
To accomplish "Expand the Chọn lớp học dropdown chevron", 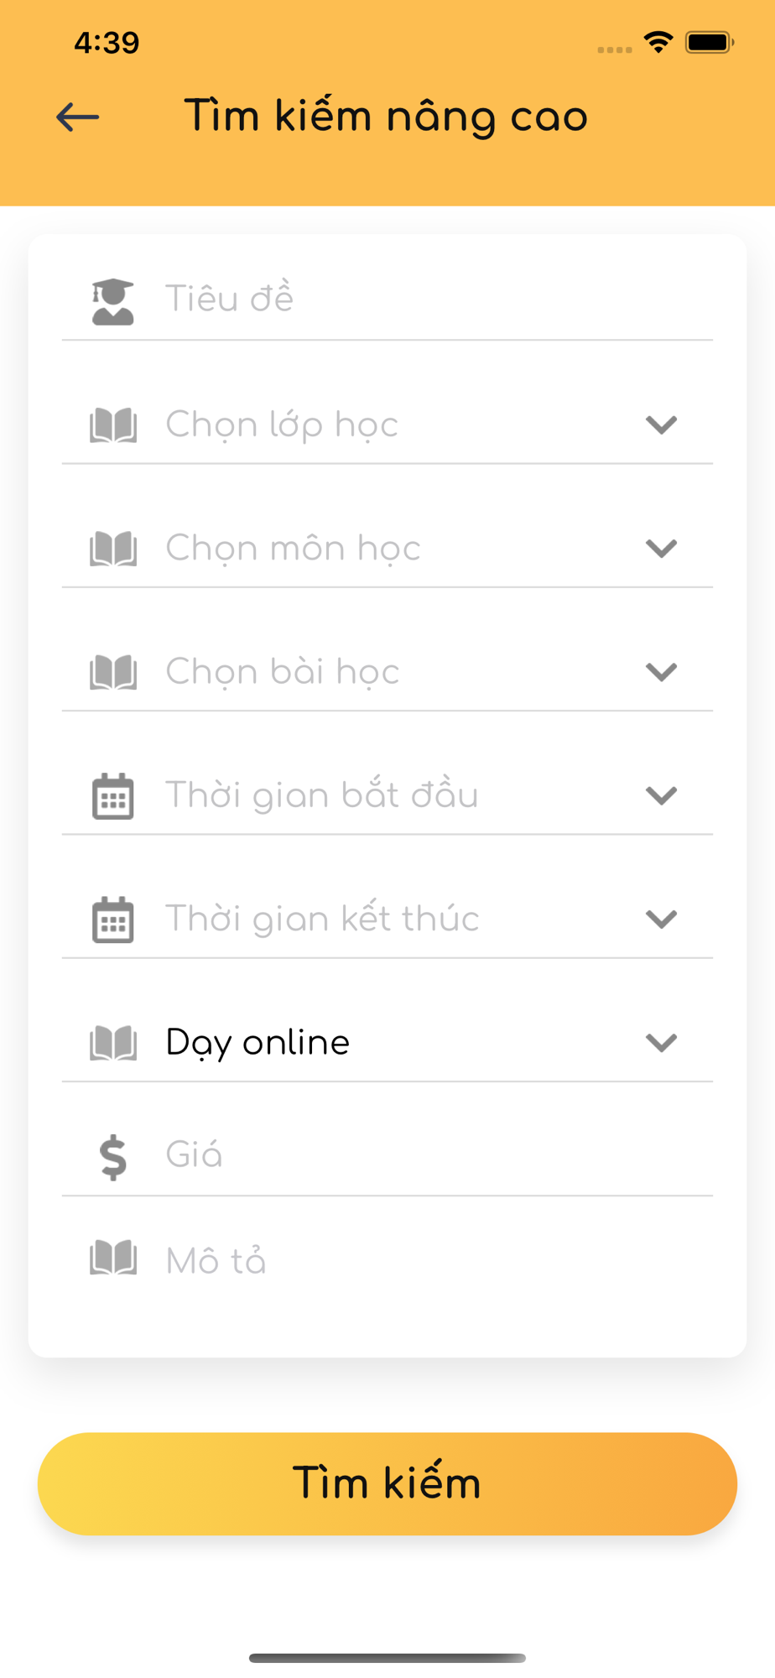I will [661, 425].
